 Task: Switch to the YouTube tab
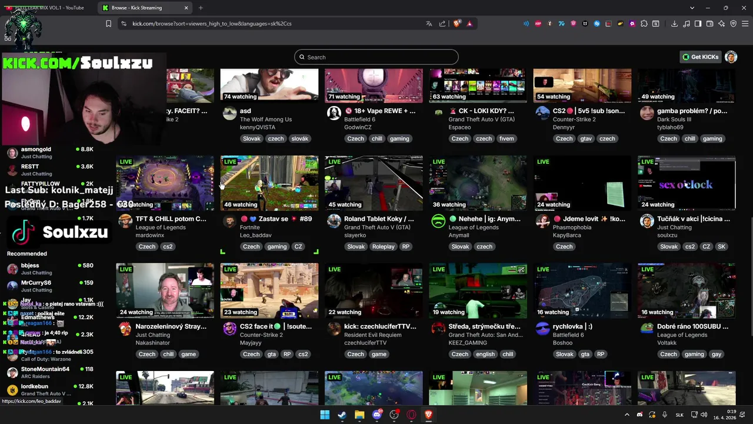[x=49, y=8]
